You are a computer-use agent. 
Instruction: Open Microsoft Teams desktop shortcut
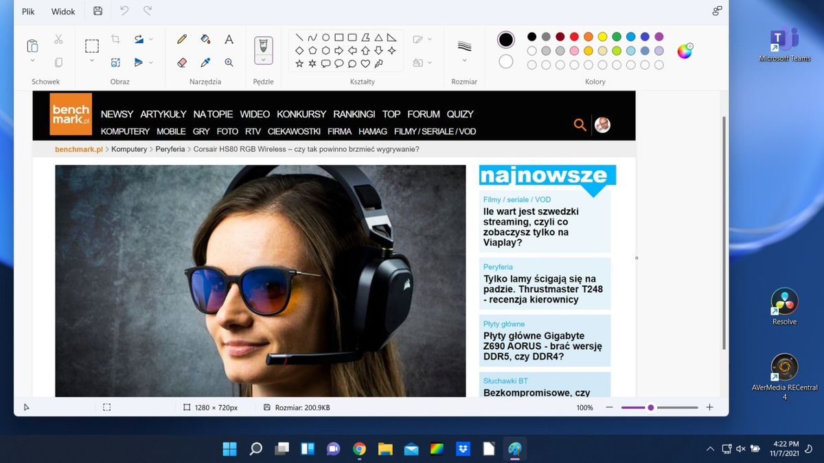point(784,44)
